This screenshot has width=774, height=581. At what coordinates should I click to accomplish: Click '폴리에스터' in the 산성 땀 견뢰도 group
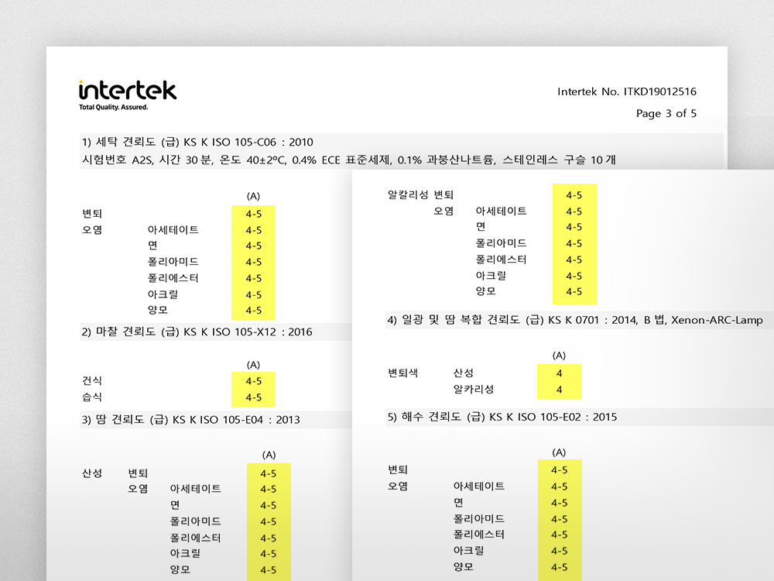point(196,538)
